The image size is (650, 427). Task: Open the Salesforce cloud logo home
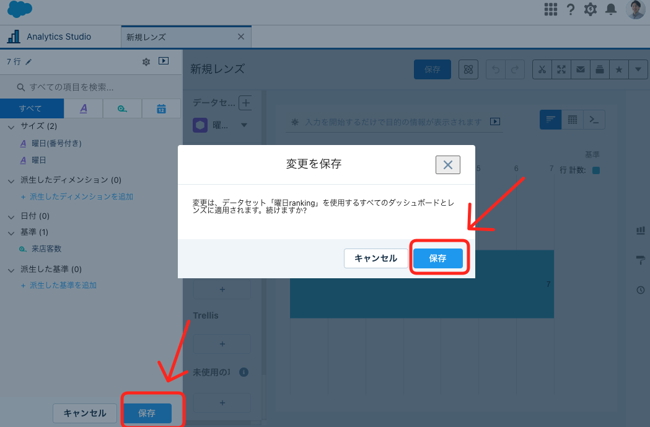(x=19, y=9)
